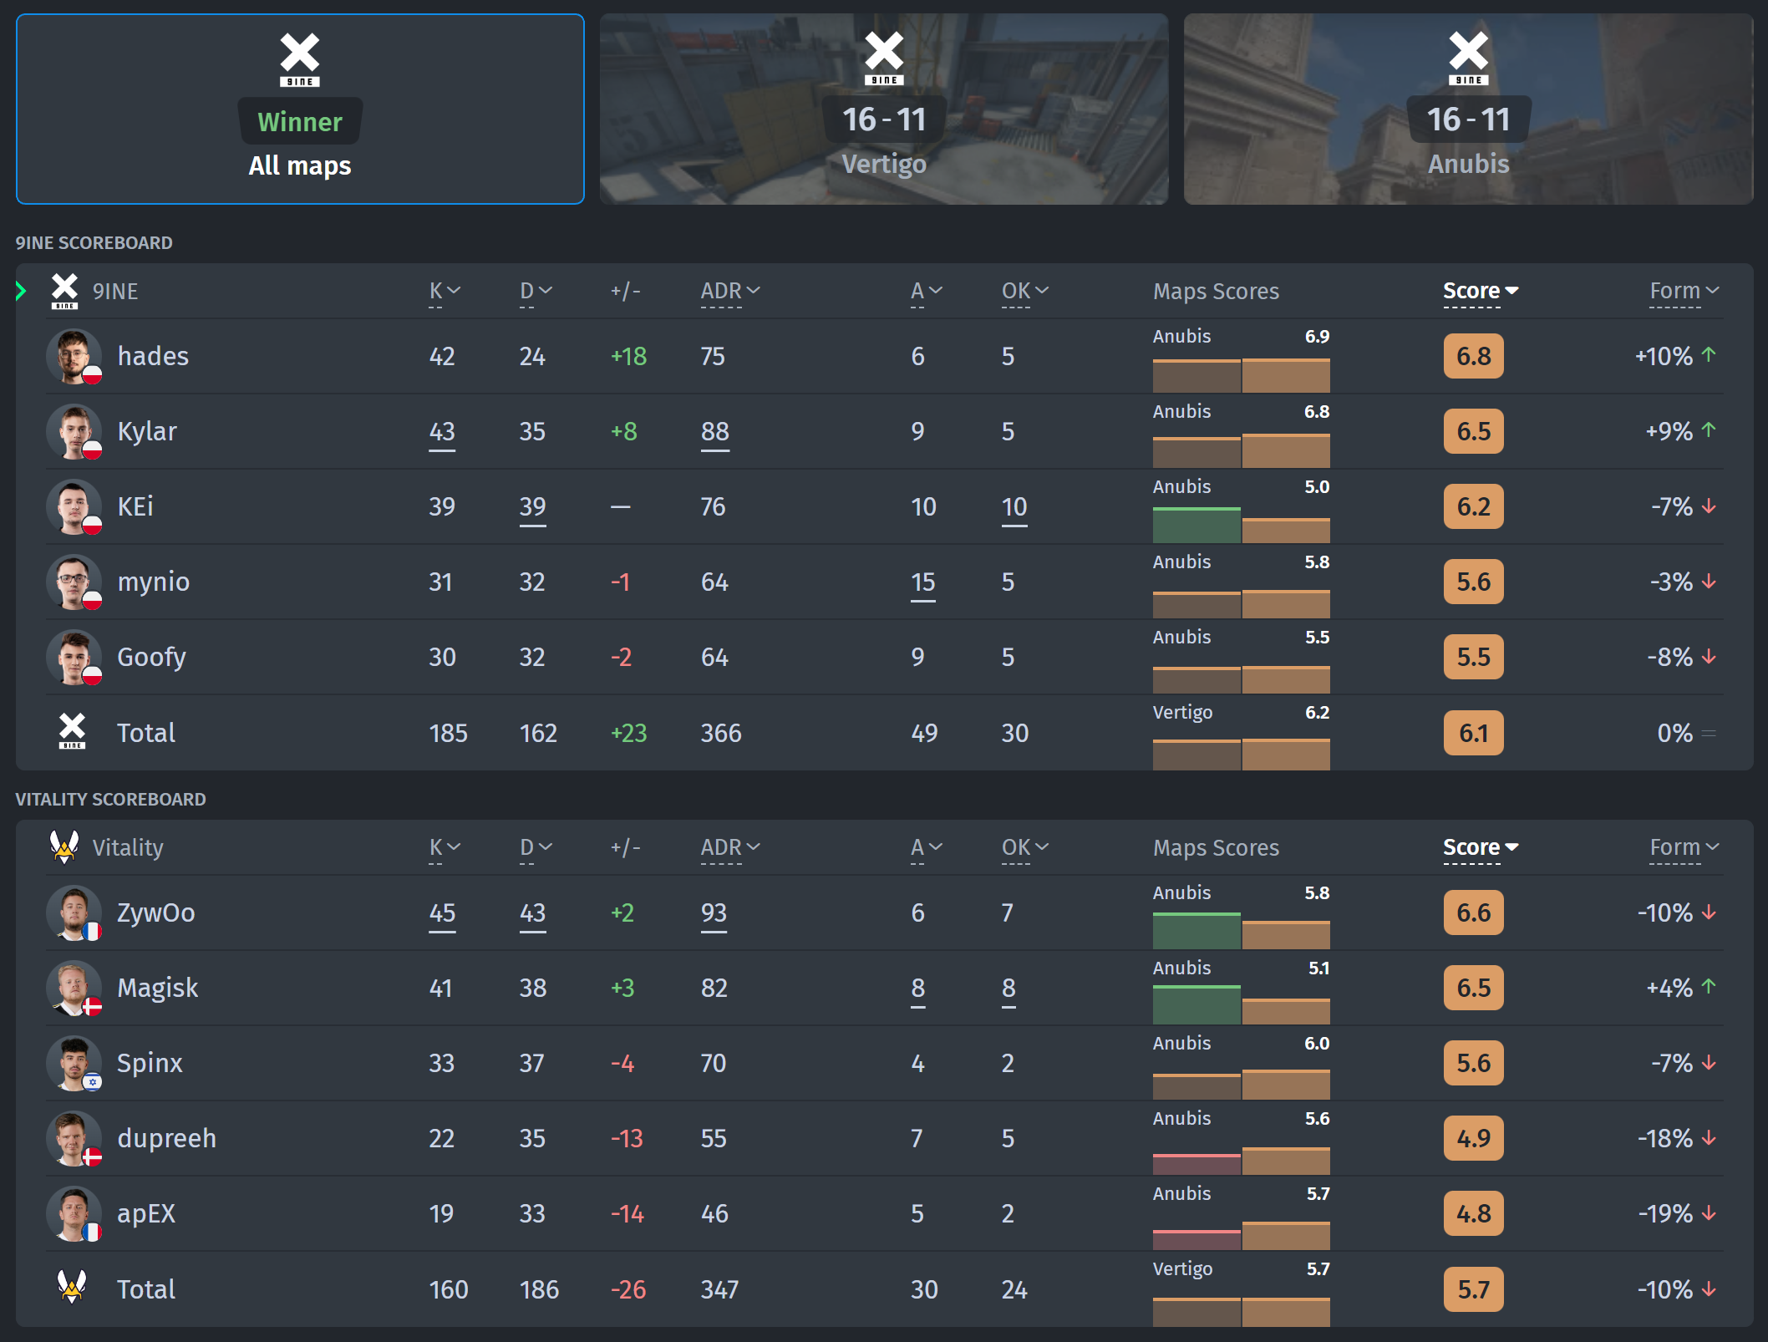Click the Vitality logo in Total row

(x=73, y=1287)
